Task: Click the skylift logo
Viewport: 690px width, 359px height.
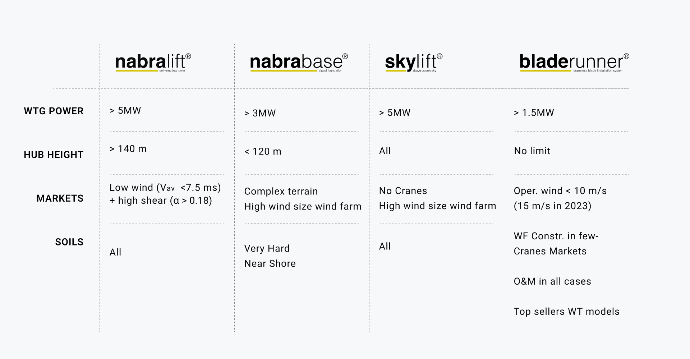Action: pyautogui.click(x=414, y=63)
